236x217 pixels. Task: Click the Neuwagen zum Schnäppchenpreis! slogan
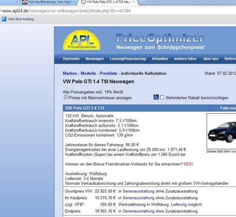click(160, 47)
